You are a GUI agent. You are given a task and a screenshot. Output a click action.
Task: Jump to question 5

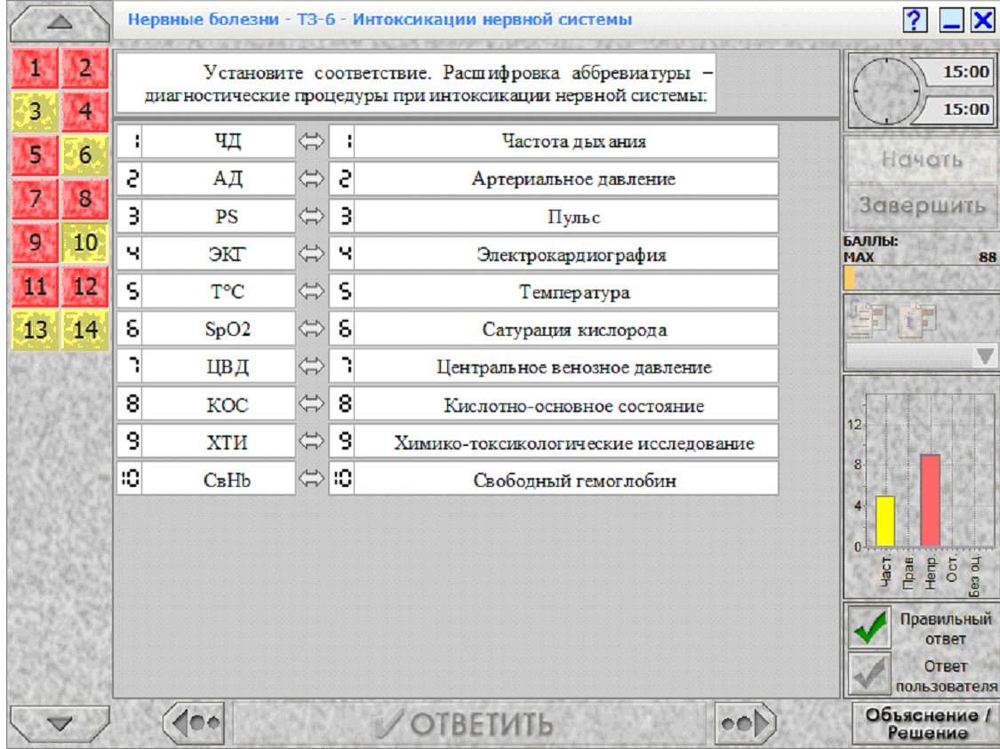tap(35, 155)
